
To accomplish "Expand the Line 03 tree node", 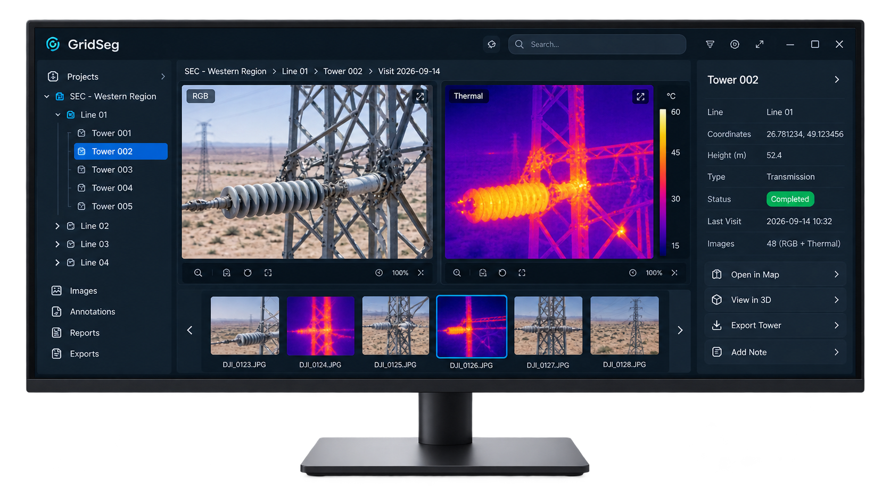I will tap(57, 244).
